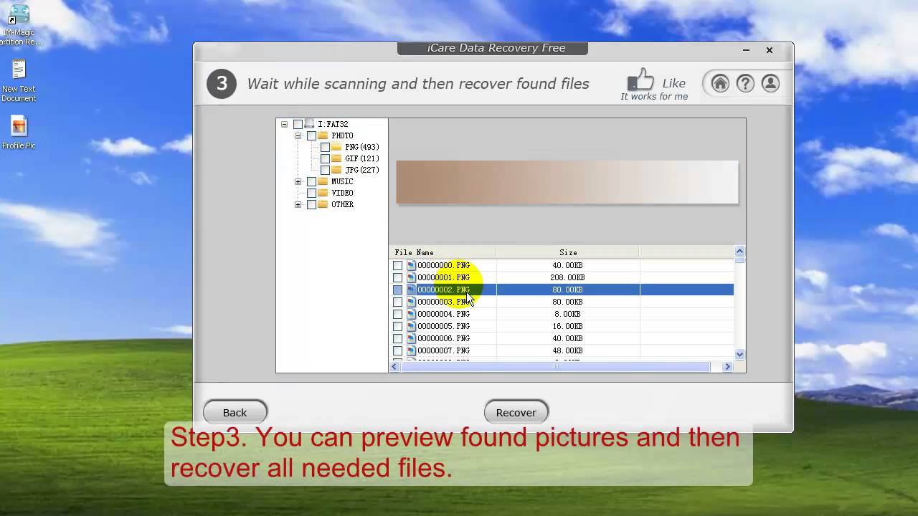The width and height of the screenshot is (918, 516).
Task: Check the PNG (493) checkbox
Action: pos(325,147)
